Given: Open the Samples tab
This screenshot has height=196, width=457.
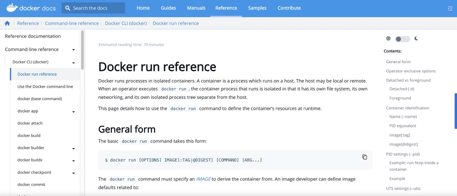Looking at the screenshot, I should click(257, 8).
